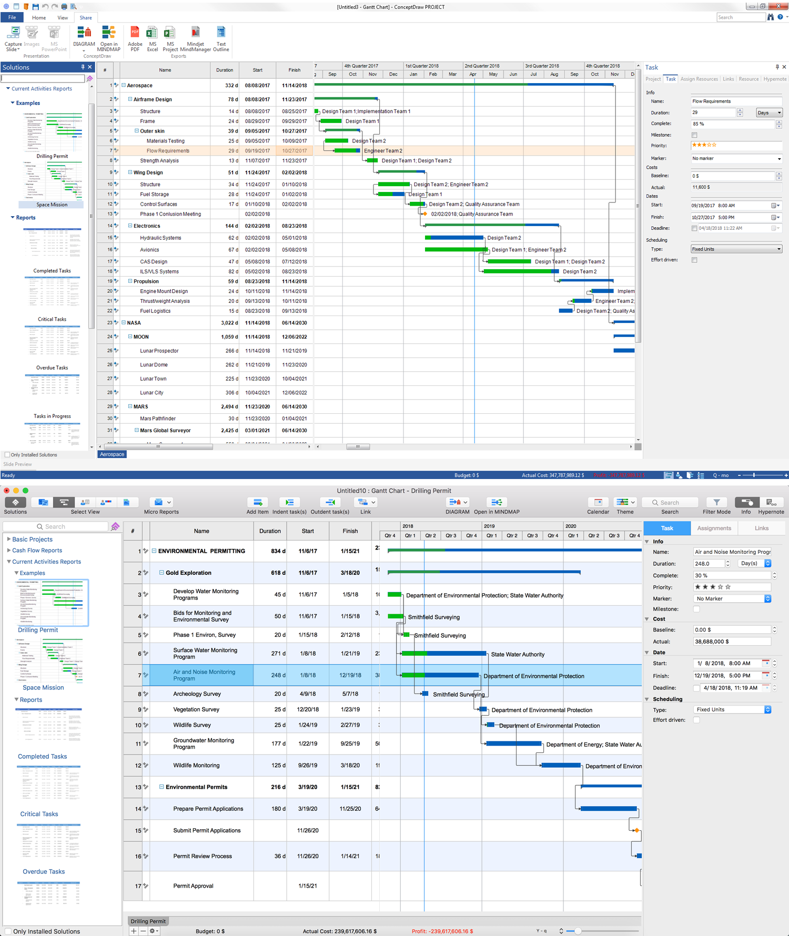Open the Fixed Units Type dropdown in the upper panel
Image resolution: width=789 pixels, height=936 pixels.
pos(736,249)
